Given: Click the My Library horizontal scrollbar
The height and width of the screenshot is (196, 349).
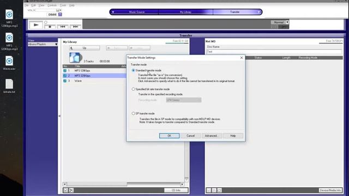Looking at the screenshot, I should [x=124, y=184].
